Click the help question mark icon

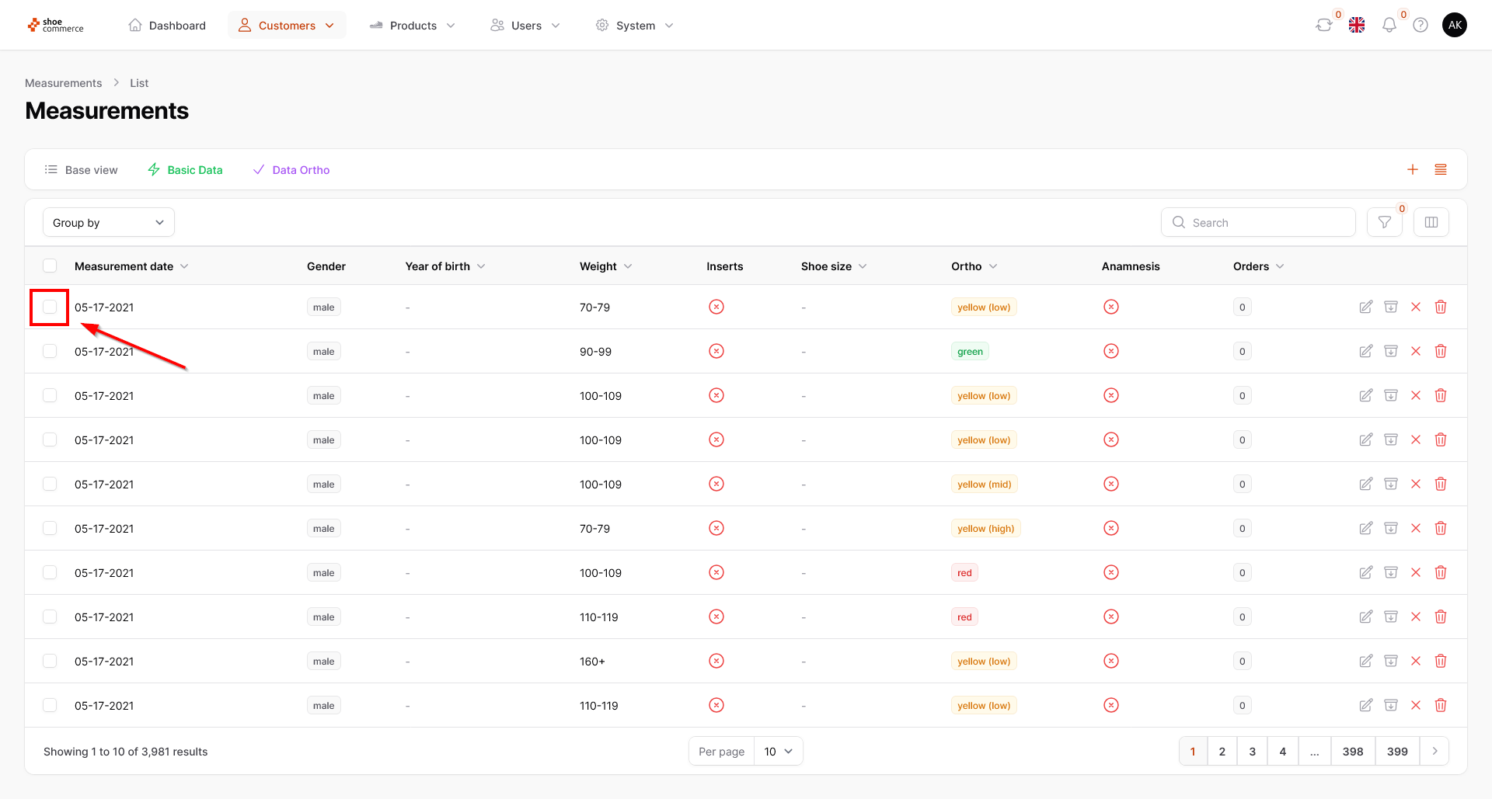[1421, 26]
